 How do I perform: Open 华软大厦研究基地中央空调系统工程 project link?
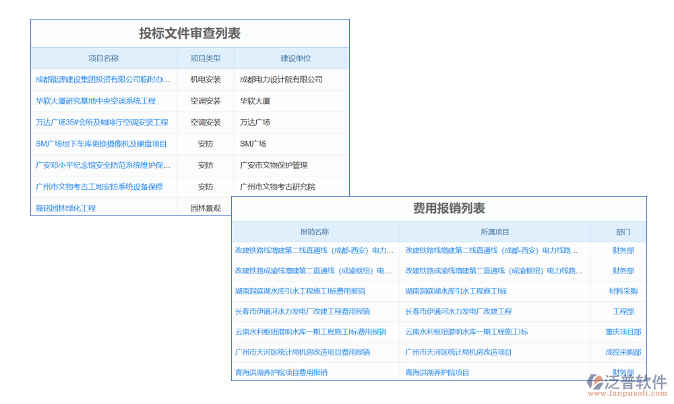pos(96,101)
